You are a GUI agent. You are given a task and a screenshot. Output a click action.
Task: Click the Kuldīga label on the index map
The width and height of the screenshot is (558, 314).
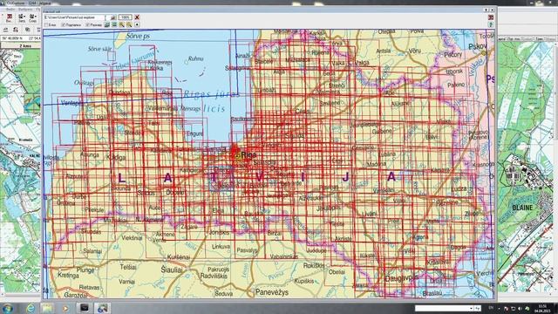tap(116, 157)
